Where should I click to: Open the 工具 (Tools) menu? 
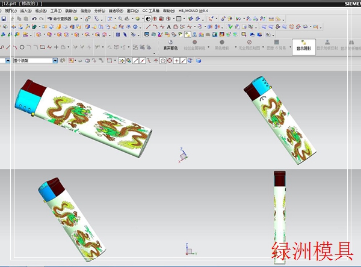tap(55, 11)
